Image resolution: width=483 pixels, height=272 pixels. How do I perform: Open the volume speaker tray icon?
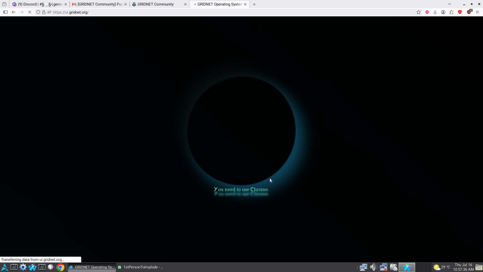(x=373, y=267)
